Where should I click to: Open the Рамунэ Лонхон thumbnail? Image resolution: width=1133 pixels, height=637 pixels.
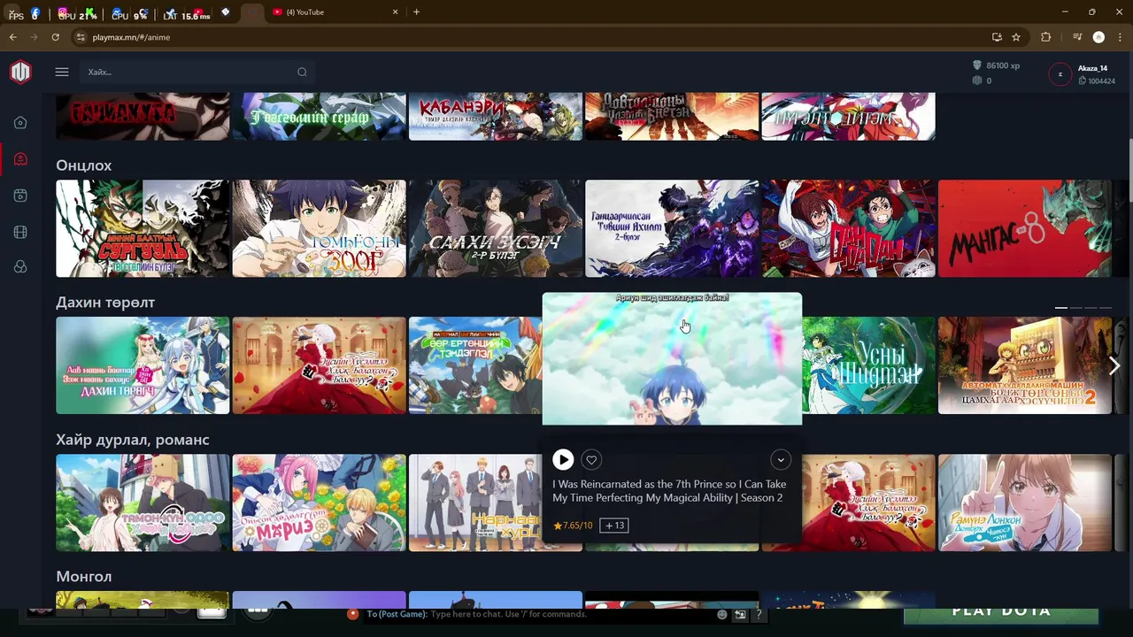pos(1025,503)
